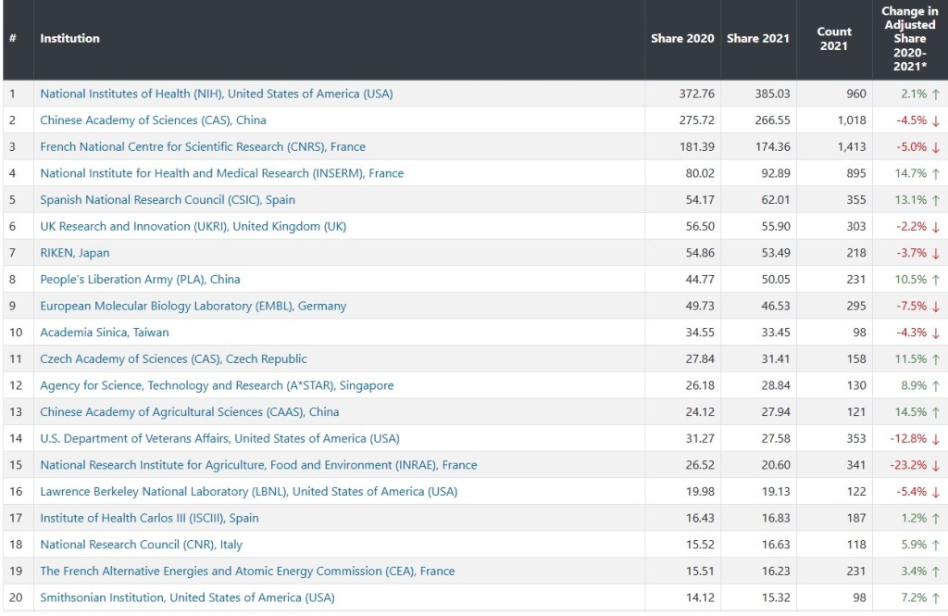Click red down arrow in INRAE row
This screenshot has width=948, height=616.
coord(936,465)
